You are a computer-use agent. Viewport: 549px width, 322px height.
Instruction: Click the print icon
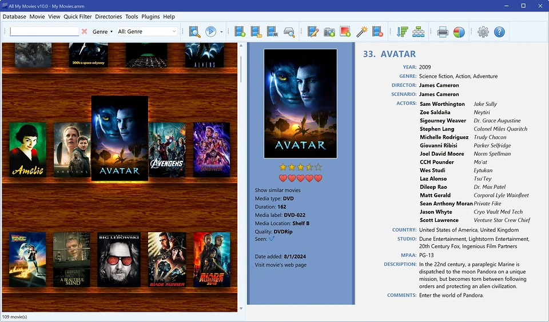pos(443,32)
